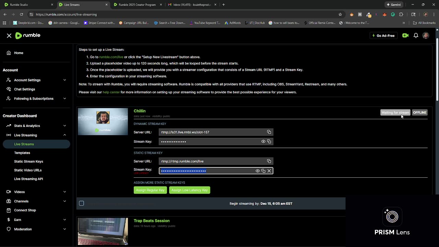Select Live Streams sidebar item
The height and width of the screenshot is (247, 439).
pyautogui.click(x=36, y=144)
